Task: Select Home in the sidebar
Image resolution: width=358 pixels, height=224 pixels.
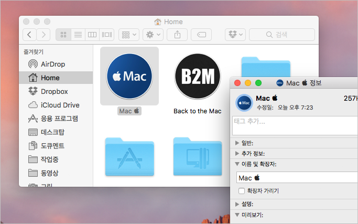Action: pyautogui.click(x=56, y=78)
